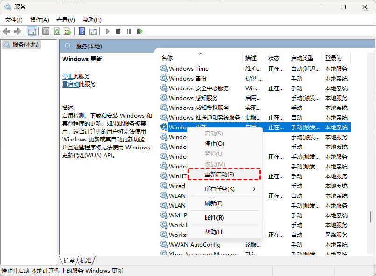Sort by the 启动类型 column header
Viewport: 376px width, 276px height.
point(302,58)
